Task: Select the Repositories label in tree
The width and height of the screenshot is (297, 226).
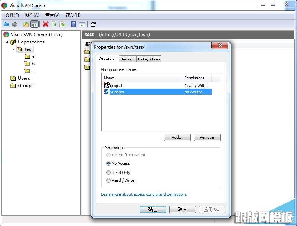Action: point(31,42)
